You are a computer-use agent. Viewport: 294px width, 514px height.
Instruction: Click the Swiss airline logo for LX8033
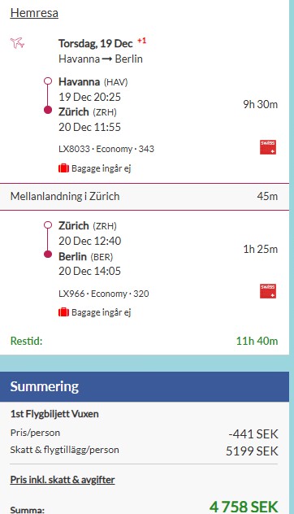(268, 147)
